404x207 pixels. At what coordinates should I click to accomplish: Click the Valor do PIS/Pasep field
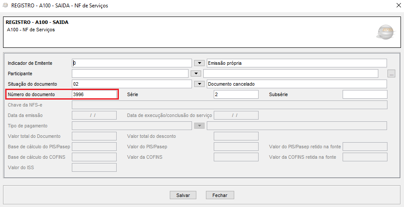pos(236,147)
